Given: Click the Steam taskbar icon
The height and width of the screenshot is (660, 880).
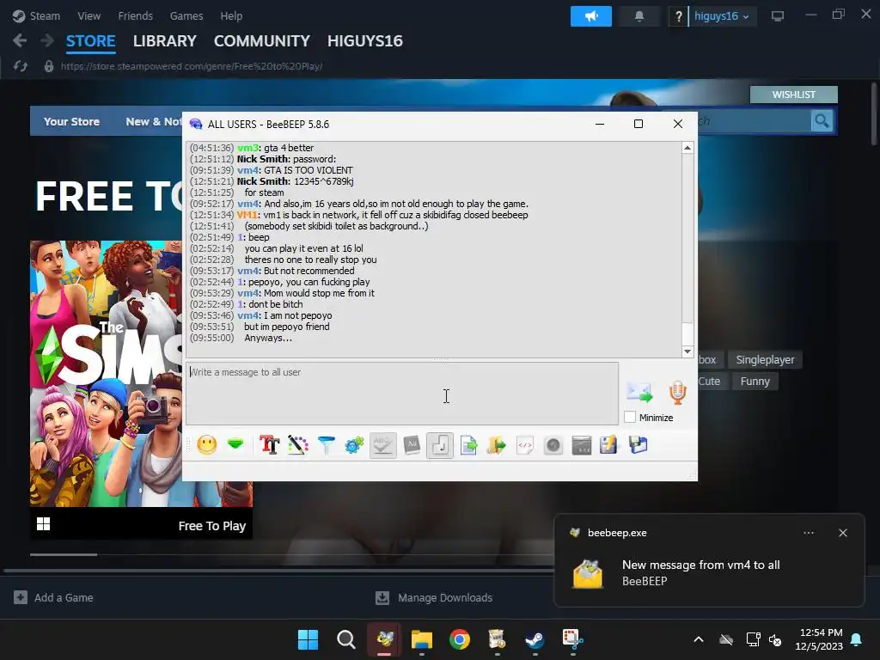Looking at the screenshot, I should (x=535, y=639).
